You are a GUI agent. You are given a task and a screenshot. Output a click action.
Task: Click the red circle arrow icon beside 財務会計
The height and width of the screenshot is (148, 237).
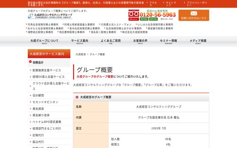(x=30, y=62)
